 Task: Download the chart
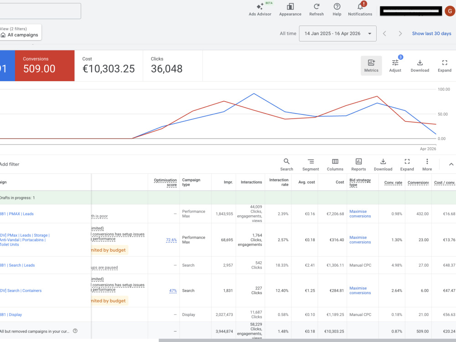click(420, 66)
